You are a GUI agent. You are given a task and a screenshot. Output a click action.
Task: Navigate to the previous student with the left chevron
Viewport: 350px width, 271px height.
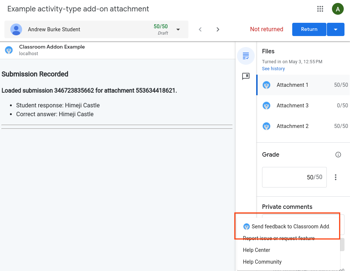click(200, 29)
